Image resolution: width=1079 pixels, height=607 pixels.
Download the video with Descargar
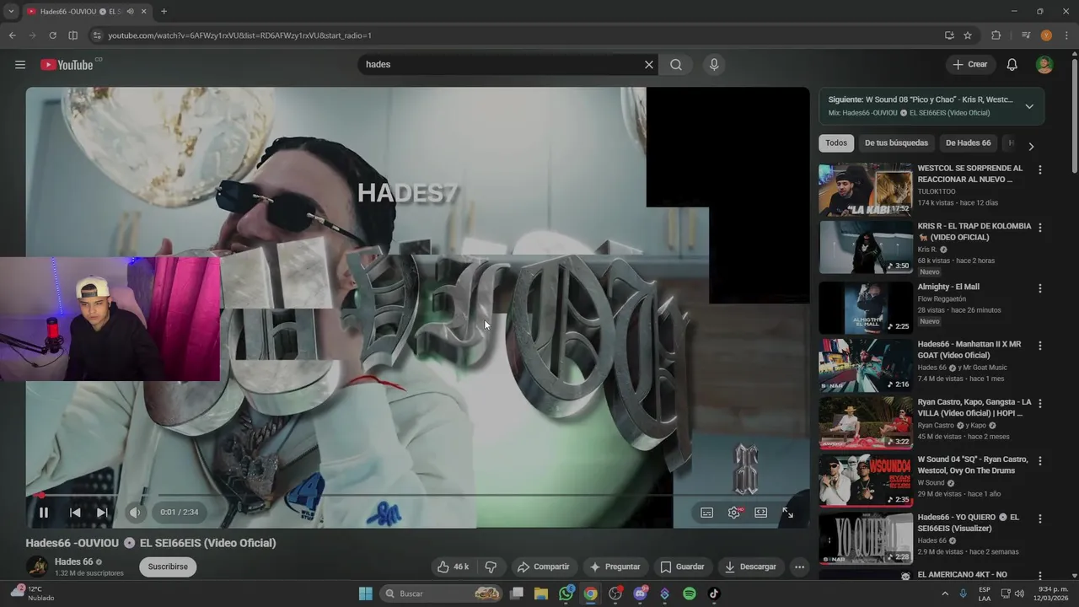pyautogui.click(x=750, y=567)
